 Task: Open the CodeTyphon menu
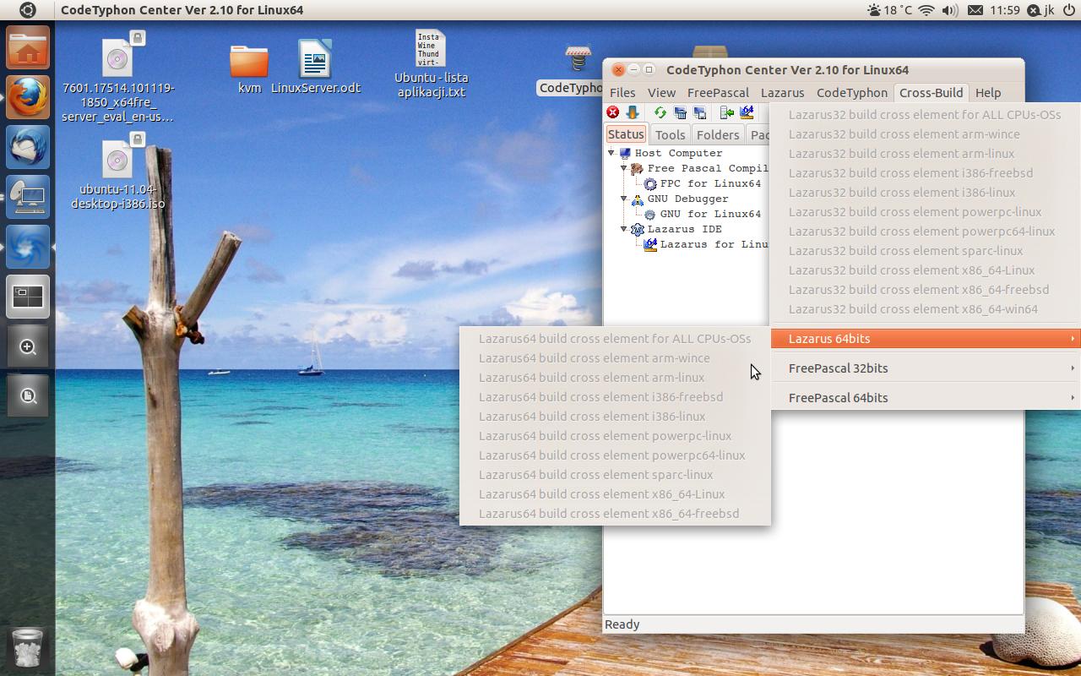pos(851,93)
